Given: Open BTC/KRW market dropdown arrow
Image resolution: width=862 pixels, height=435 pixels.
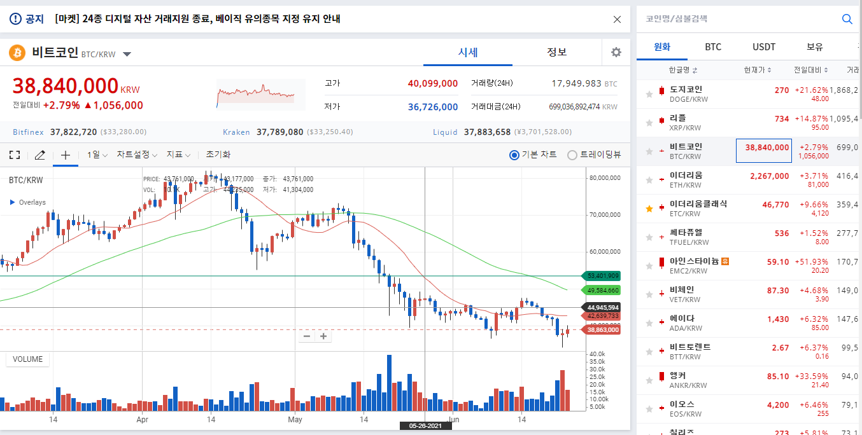Looking at the screenshot, I should [127, 54].
